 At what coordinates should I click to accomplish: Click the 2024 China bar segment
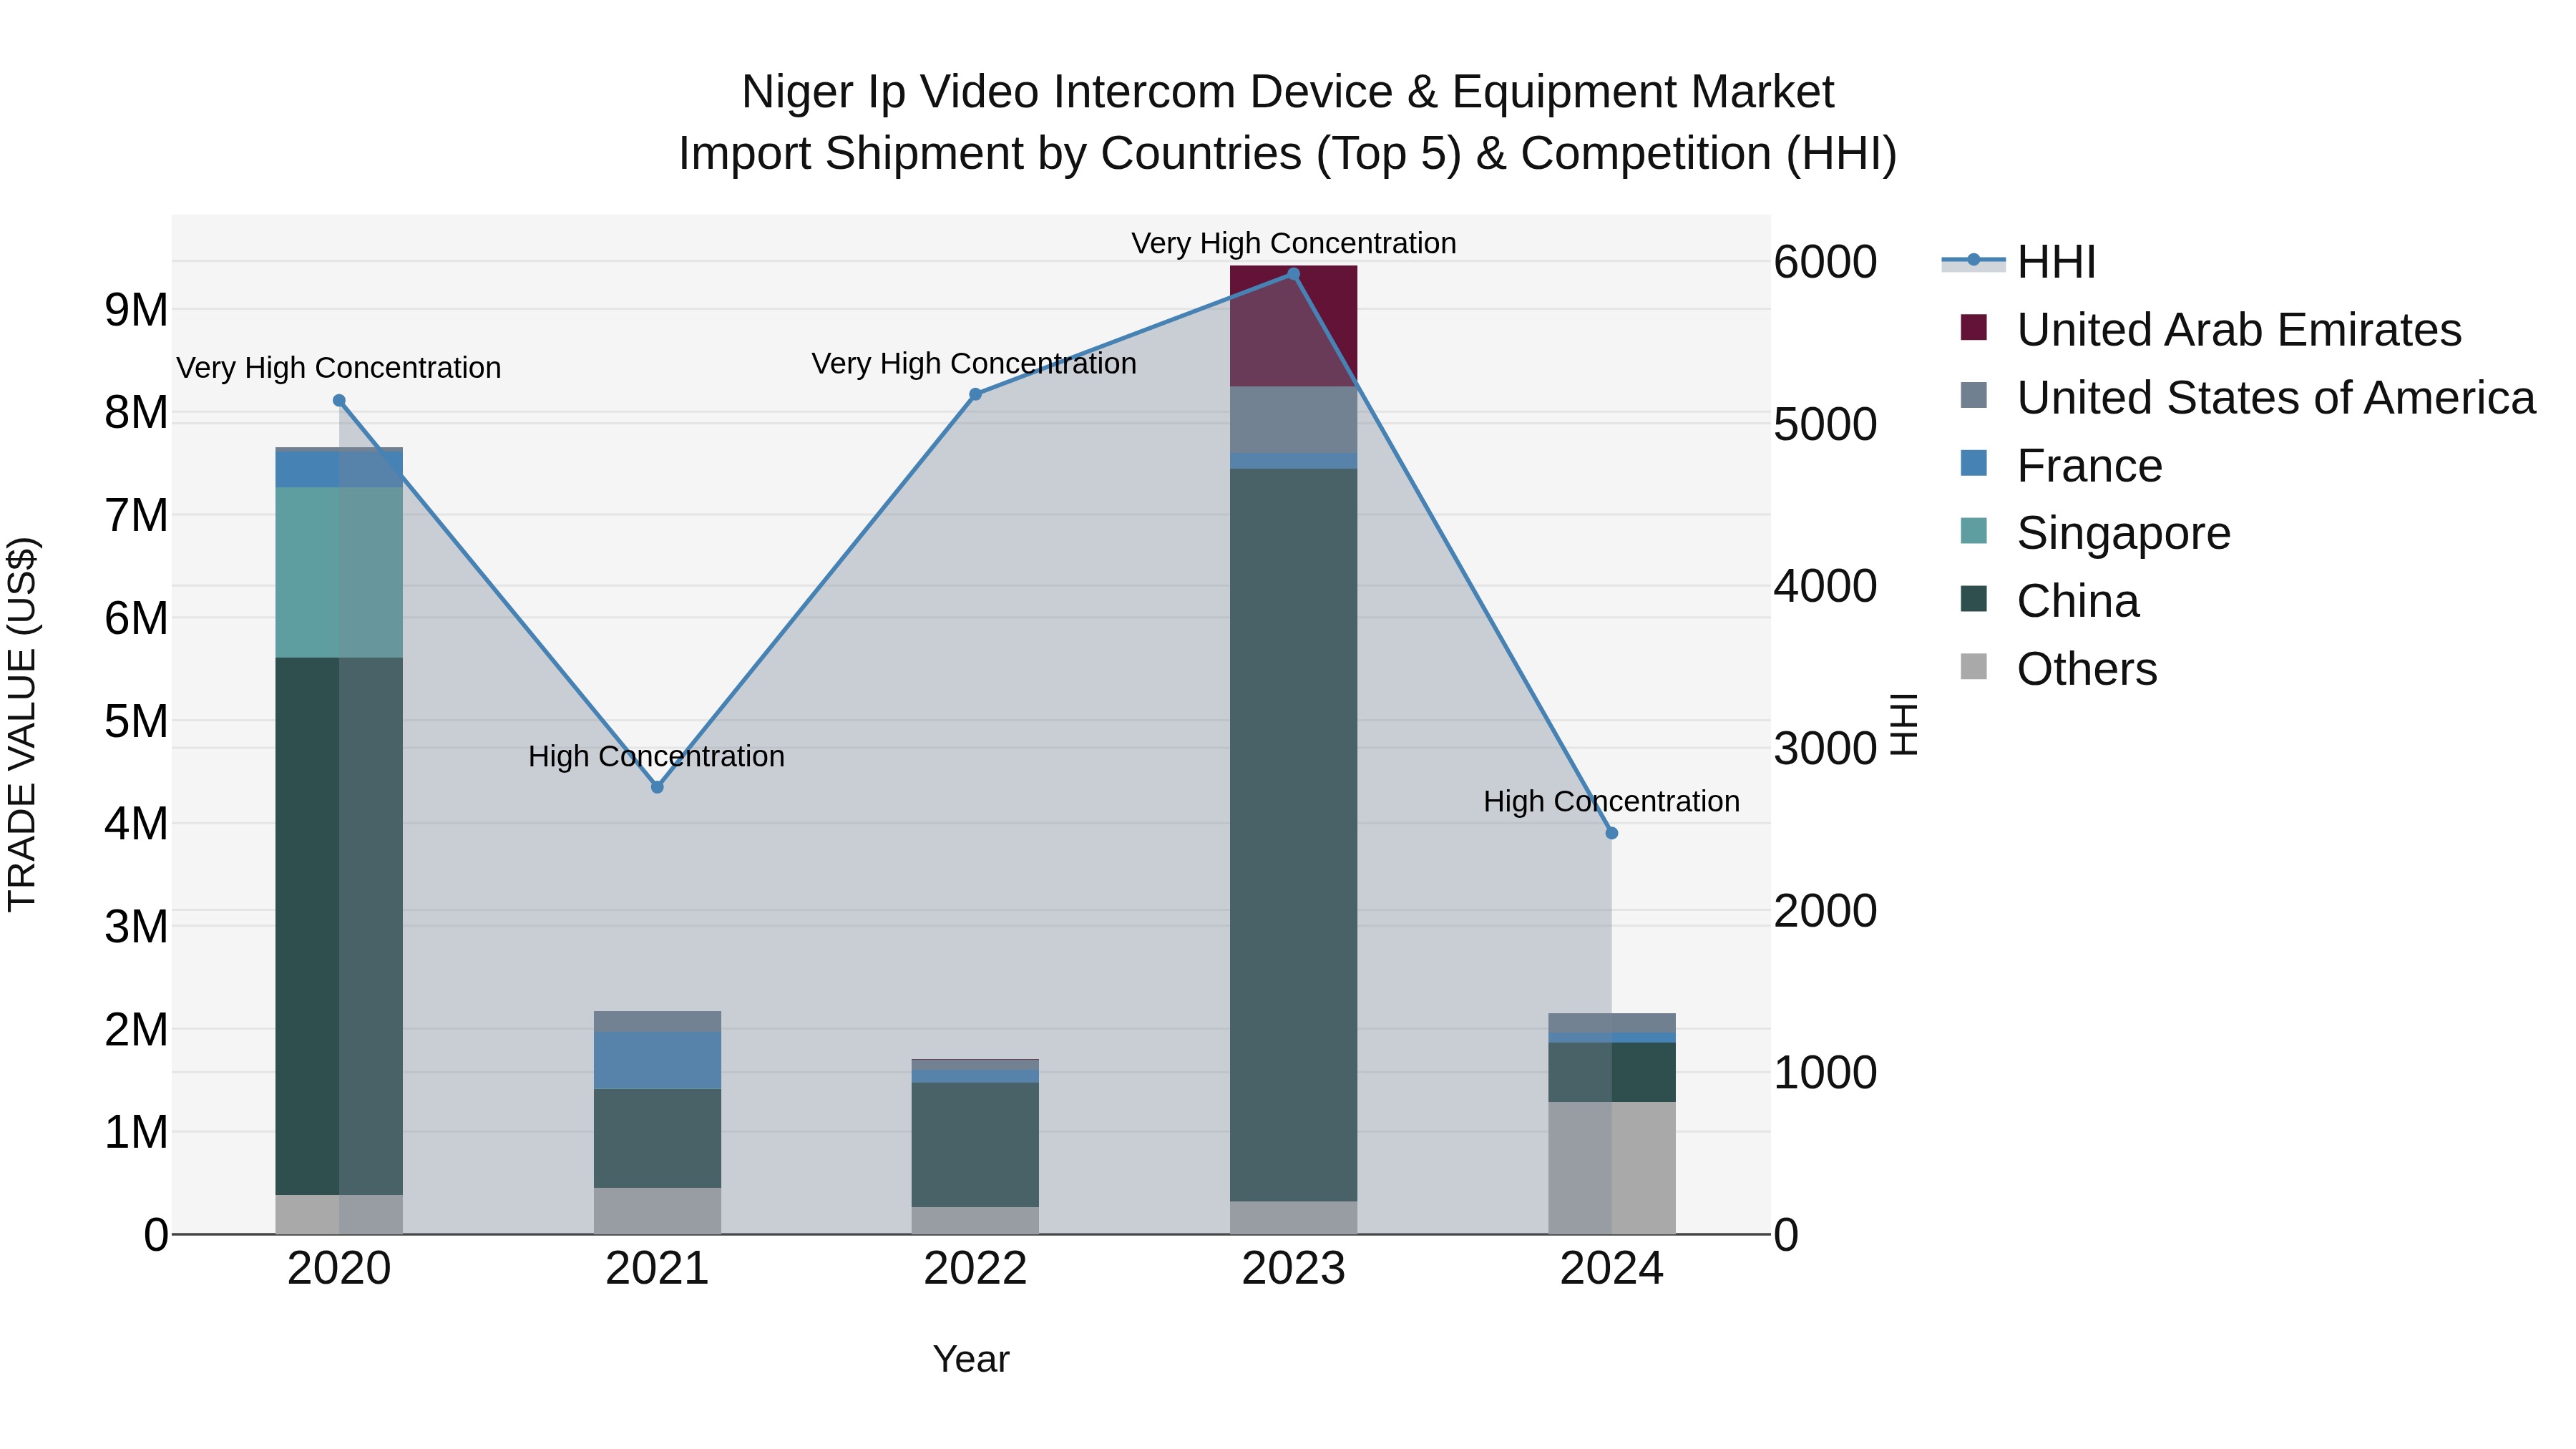point(1612,1072)
